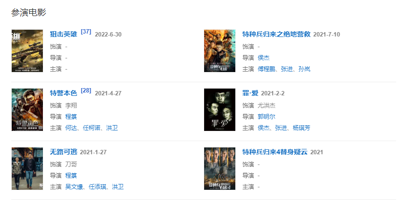The height and width of the screenshot is (200, 399).
Task: Open the 狙击英雄 title link
Action: pos(63,35)
